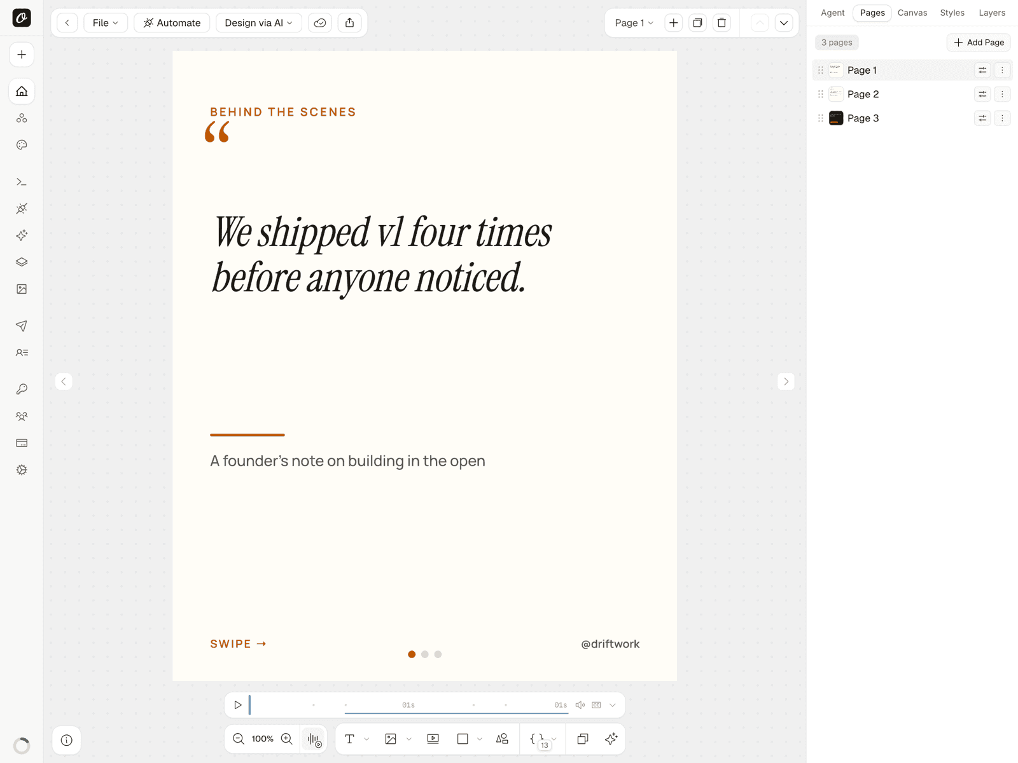Image resolution: width=1018 pixels, height=763 pixels.
Task: Open the components cluster icon in sidebar
Action: (x=22, y=118)
